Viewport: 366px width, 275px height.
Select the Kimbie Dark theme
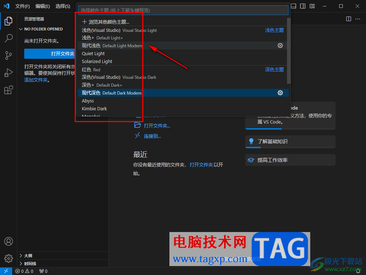tap(183, 108)
